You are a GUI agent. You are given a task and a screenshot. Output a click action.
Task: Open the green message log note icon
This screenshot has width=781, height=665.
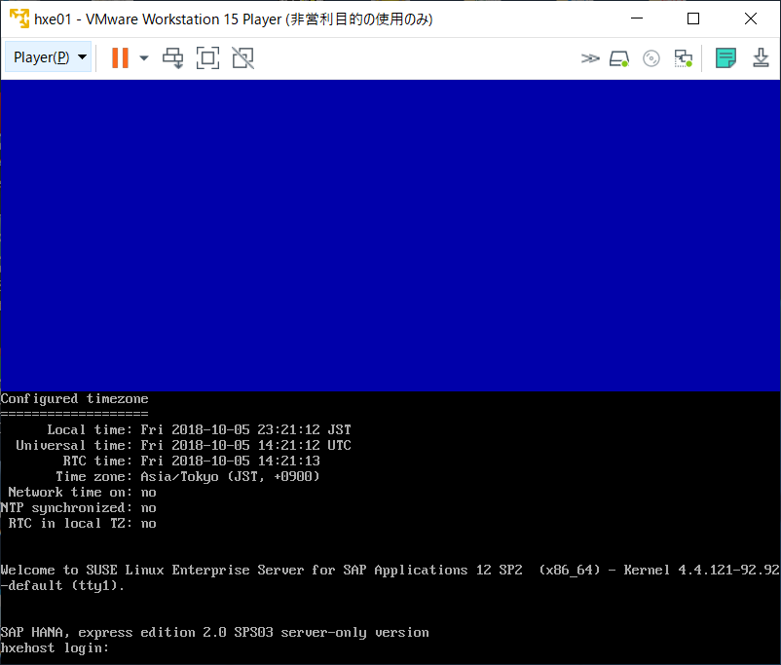tap(725, 58)
